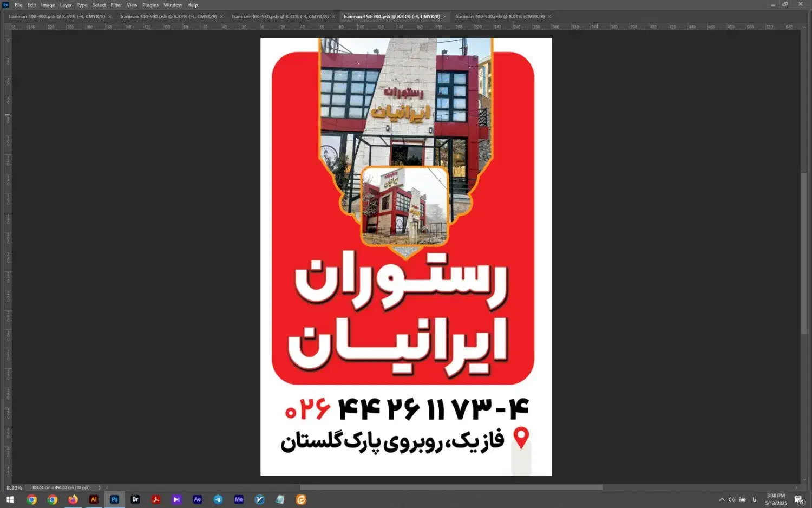Screen dimensions: 812x508
Task: Open Premiere Pro from the taskbar
Action: (176, 499)
